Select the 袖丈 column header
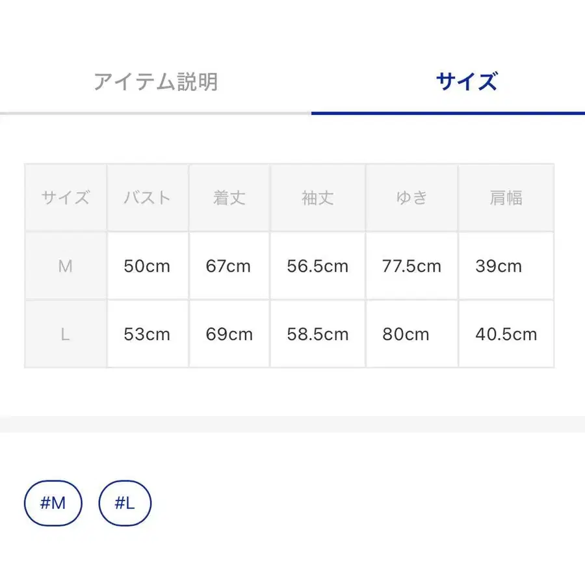This screenshot has height=585, width=585. pos(317,198)
